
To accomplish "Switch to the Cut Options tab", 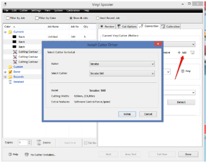I will click(x=127, y=26).
